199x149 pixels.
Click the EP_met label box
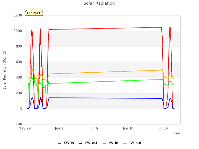(x=34, y=13)
